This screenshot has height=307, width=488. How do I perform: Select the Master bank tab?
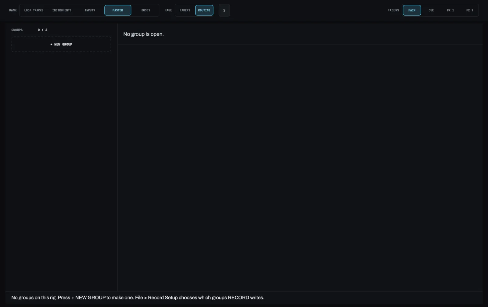tap(118, 10)
